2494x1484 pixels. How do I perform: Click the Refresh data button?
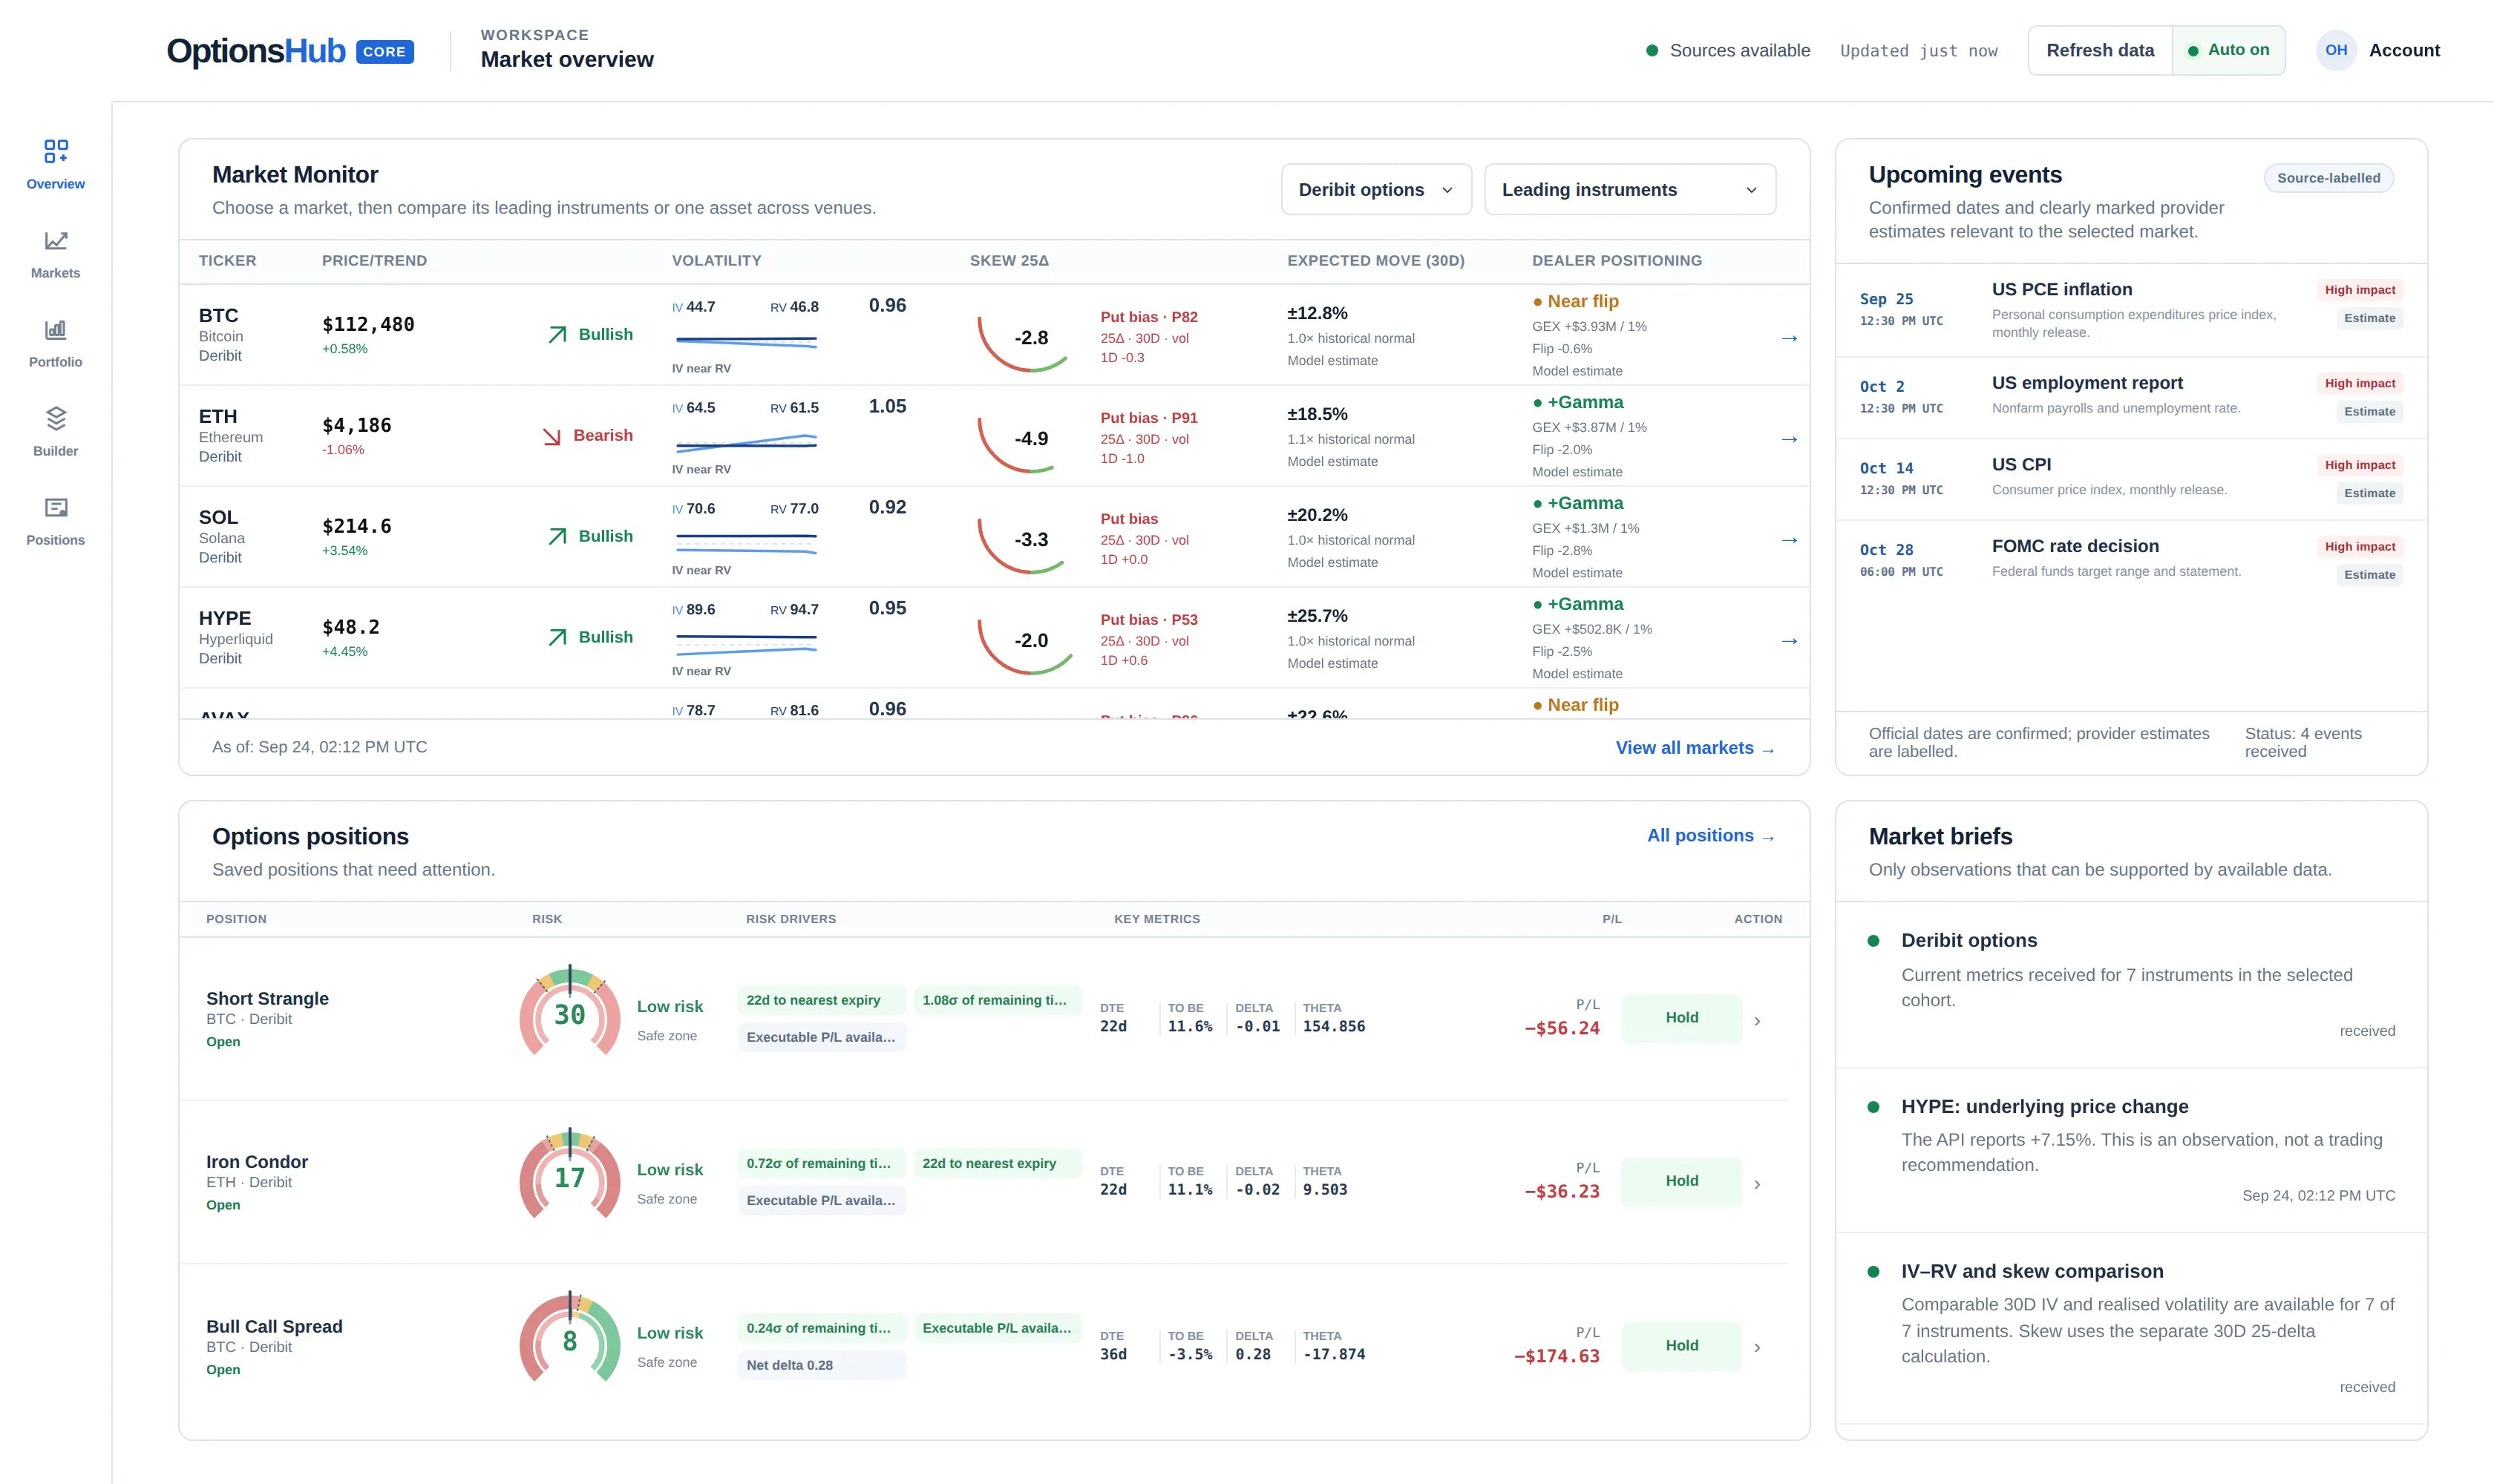[x=2100, y=50]
